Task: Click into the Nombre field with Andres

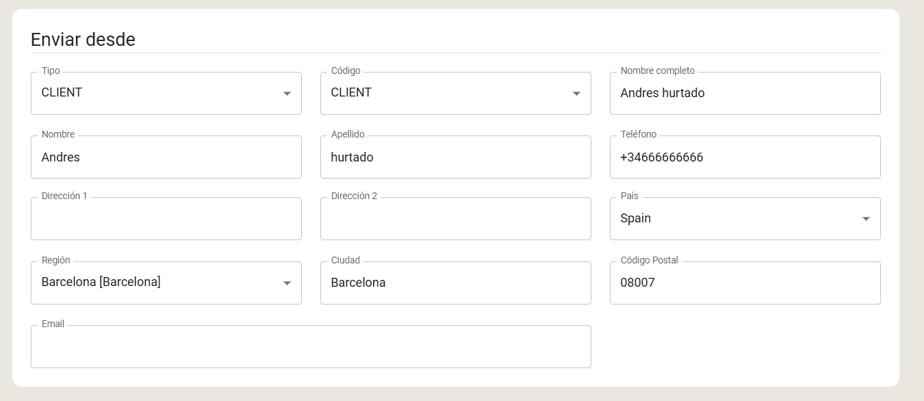Action: 166,157
